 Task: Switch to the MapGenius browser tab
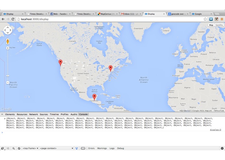[x=107, y=14]
